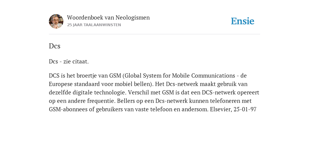
Task: Click the phrase 'digitale technologie'
Action: (99, 93)
